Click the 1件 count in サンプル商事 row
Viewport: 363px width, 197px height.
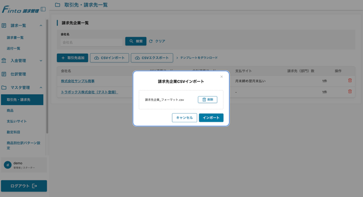[x=325, y=81]
